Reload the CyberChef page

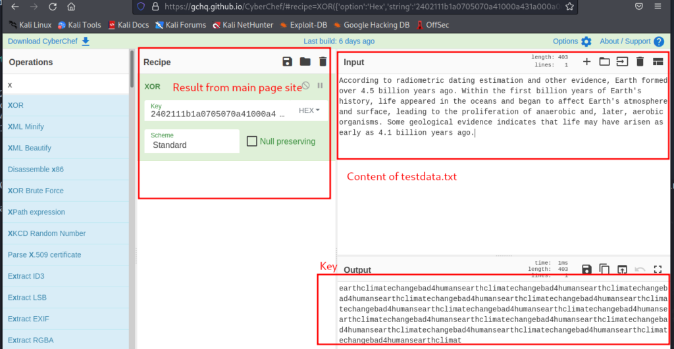tap(53, 7)
